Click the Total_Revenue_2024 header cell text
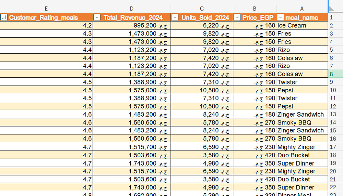 133,17
